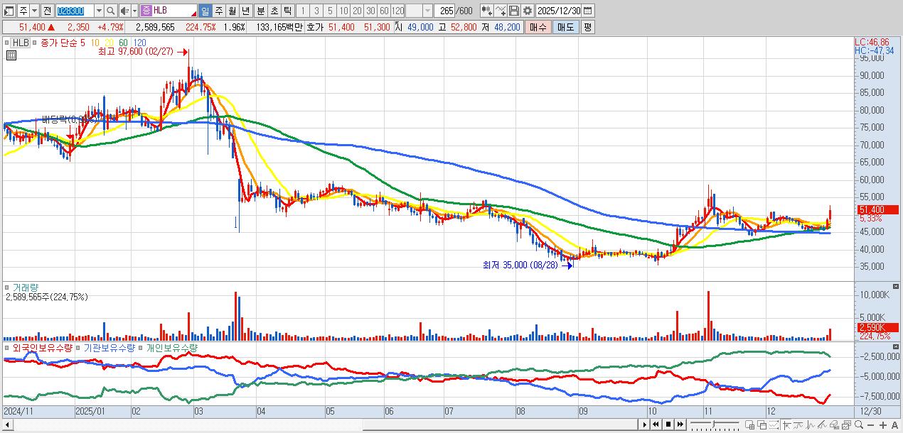Viewport: 903px width, 433px height.
Task: Click the stock code input field
Action: (75, 11)
